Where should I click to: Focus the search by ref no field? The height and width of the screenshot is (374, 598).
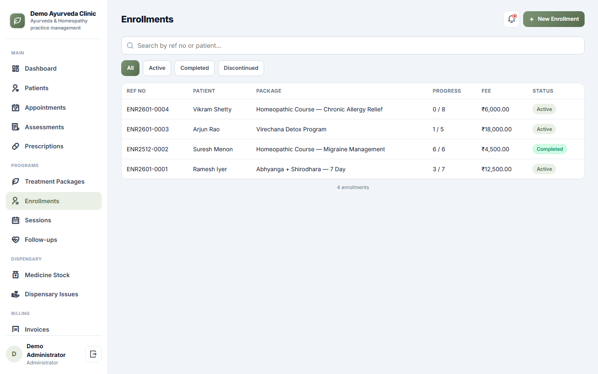[353, 46]
